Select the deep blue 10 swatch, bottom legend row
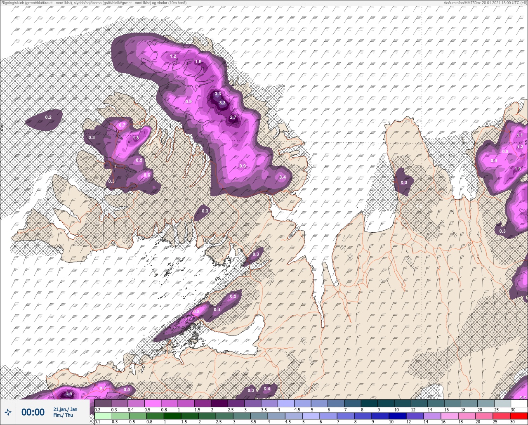 coord(398,416)
